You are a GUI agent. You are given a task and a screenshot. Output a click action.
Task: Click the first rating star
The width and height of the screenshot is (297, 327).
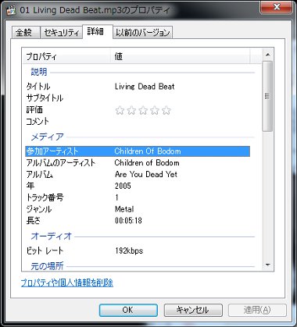120,110
